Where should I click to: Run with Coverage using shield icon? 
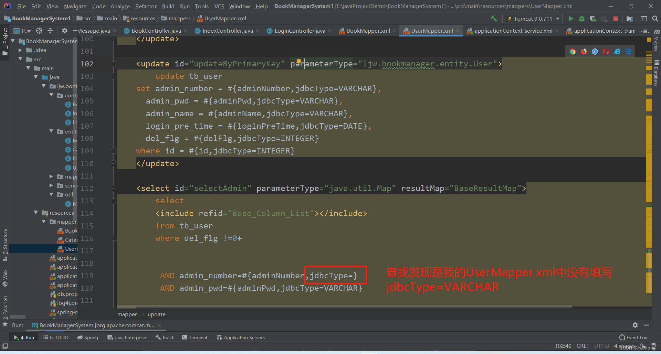pyautogui.click(x=593, y=19)
